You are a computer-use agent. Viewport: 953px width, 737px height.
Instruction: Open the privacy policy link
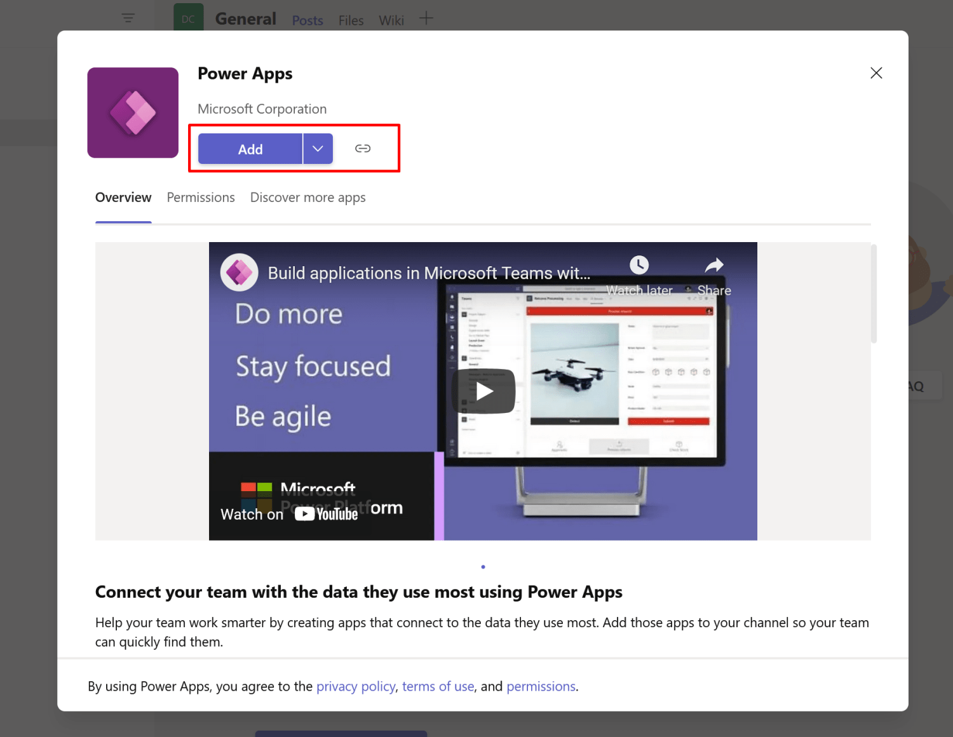coord(356,686)
